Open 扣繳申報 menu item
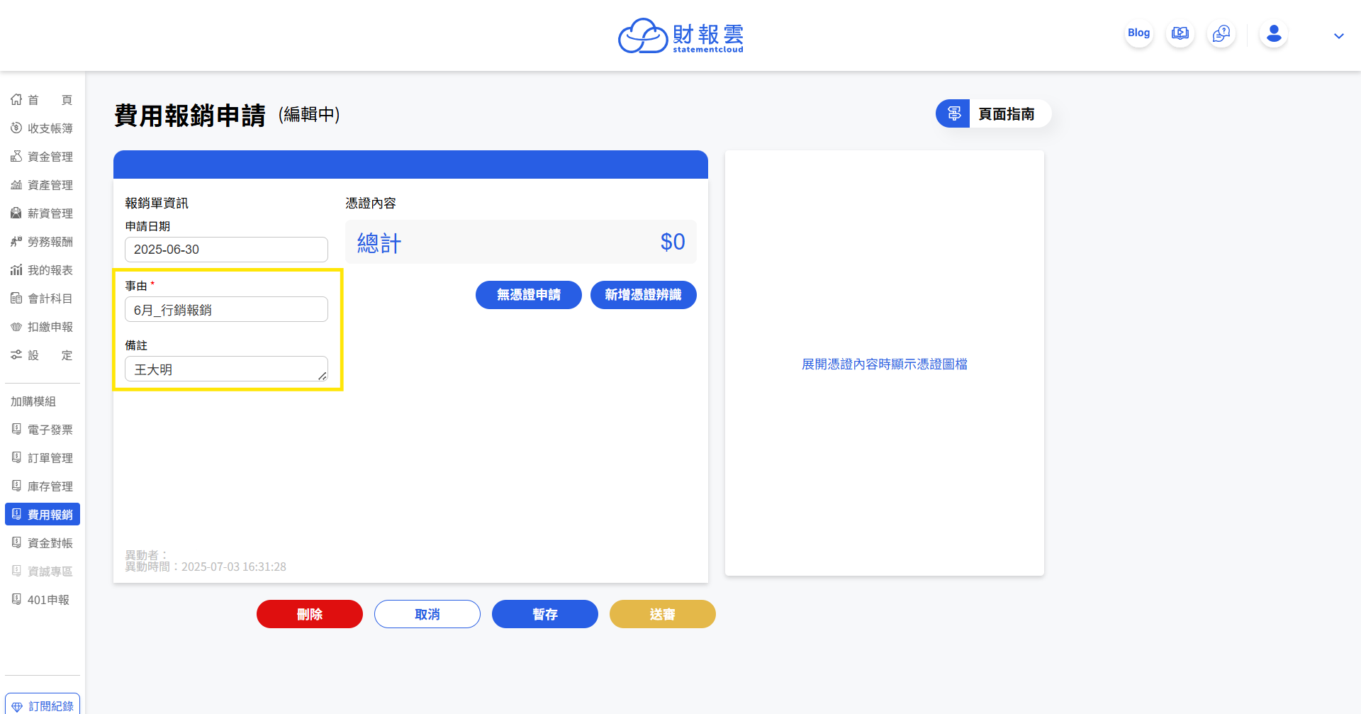1361x714 pixels. (x=43, y=327)
